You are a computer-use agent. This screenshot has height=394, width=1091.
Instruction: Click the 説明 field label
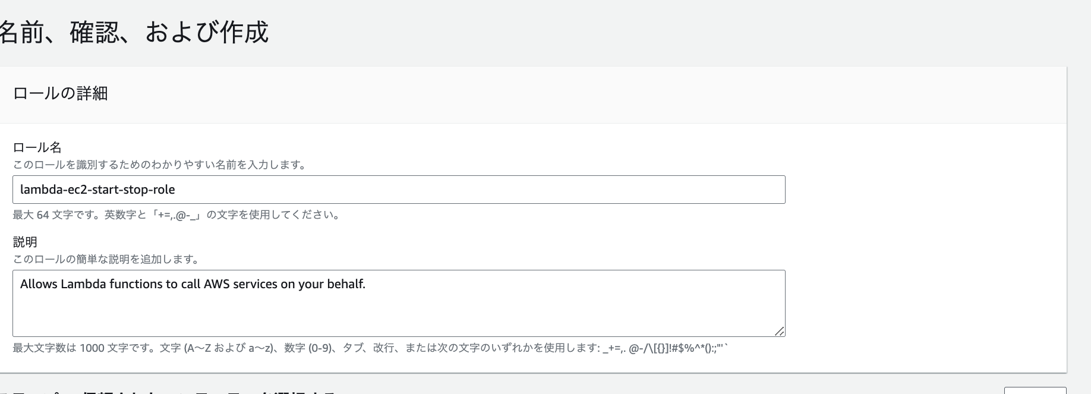(25, 242)
